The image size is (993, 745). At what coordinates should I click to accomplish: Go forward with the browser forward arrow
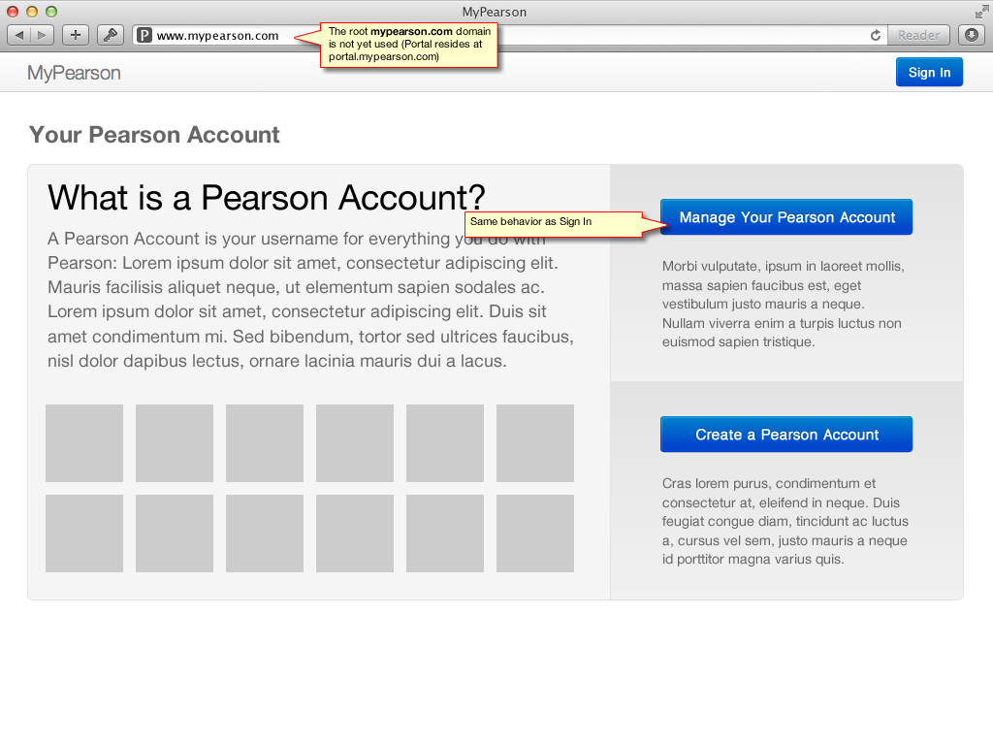(42, 35)
